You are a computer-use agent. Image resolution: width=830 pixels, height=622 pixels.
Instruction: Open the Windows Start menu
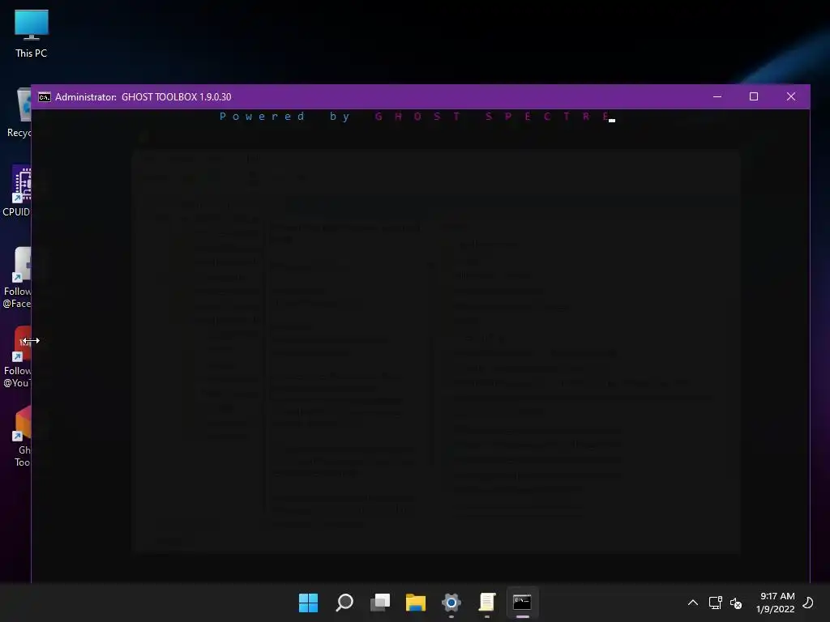point(308,603)
